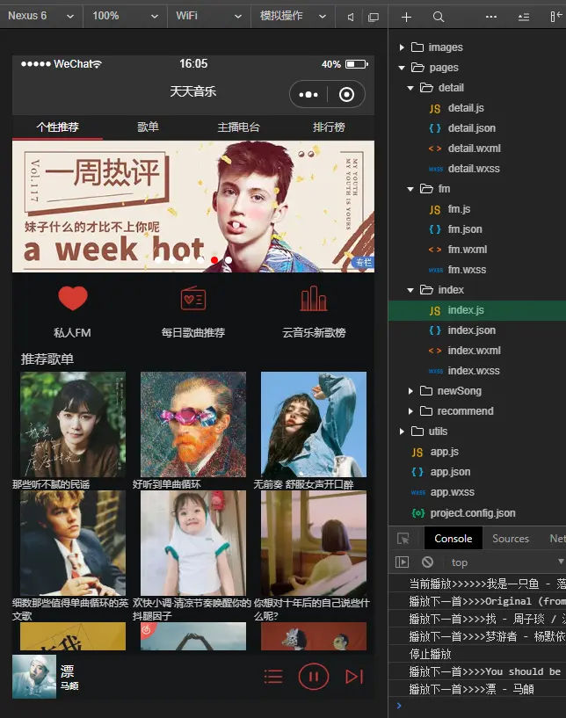566x718 pixels.
Task: Expand the newSong folder
Action: [x=410, y=391]
